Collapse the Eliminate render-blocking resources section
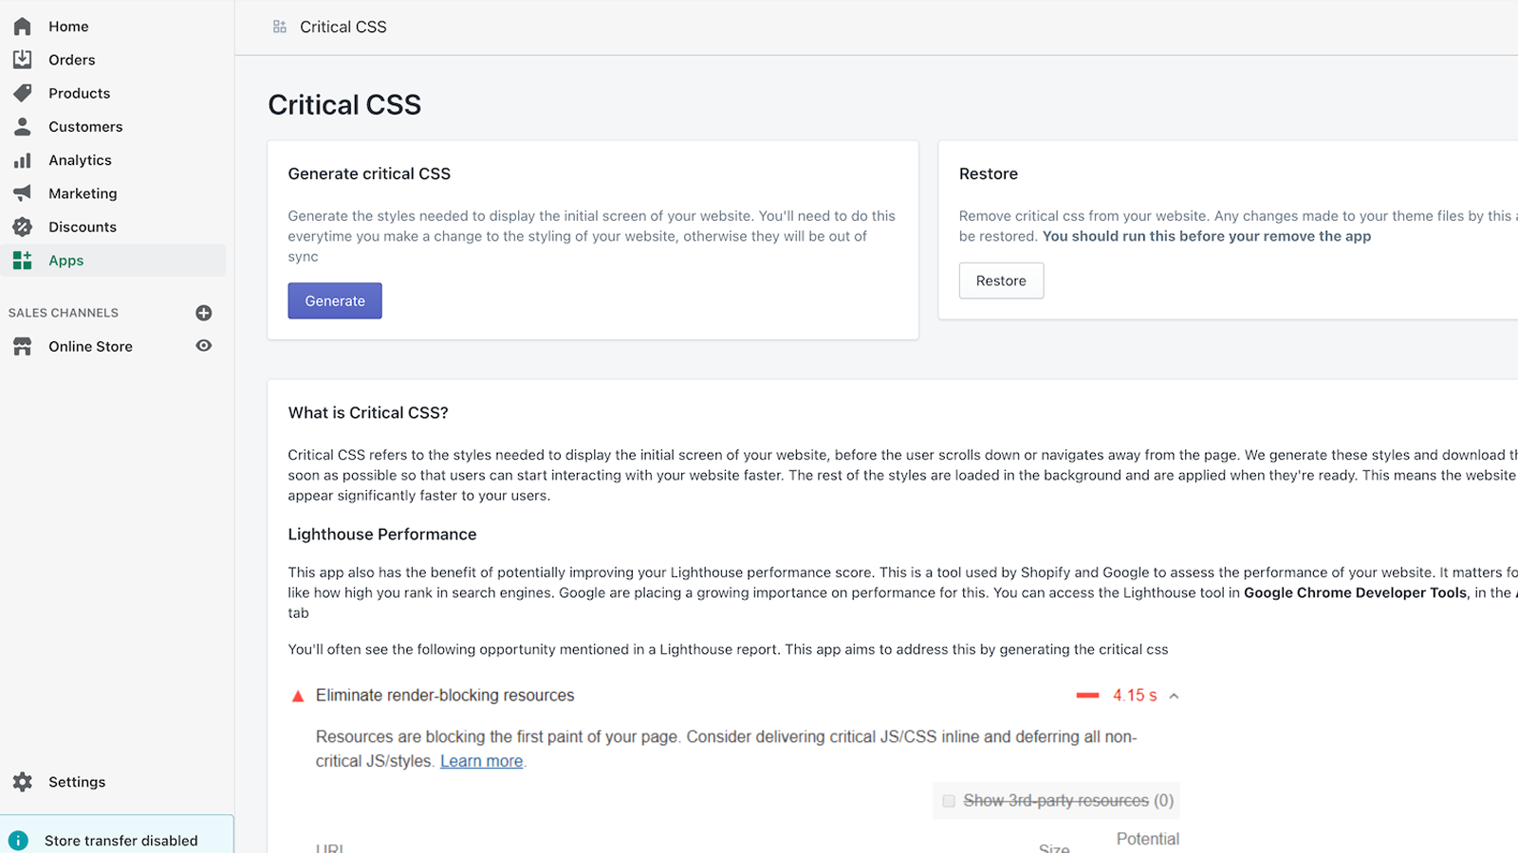This screenshot has width=1518, height=853. click(x=1174, y=695)
